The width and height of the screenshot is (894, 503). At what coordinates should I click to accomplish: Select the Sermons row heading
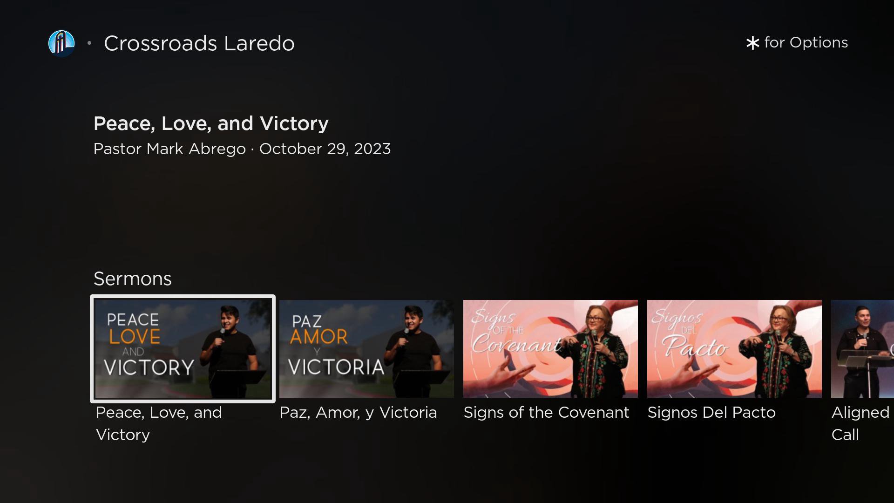pyautogui.click(x=133, y=279)
